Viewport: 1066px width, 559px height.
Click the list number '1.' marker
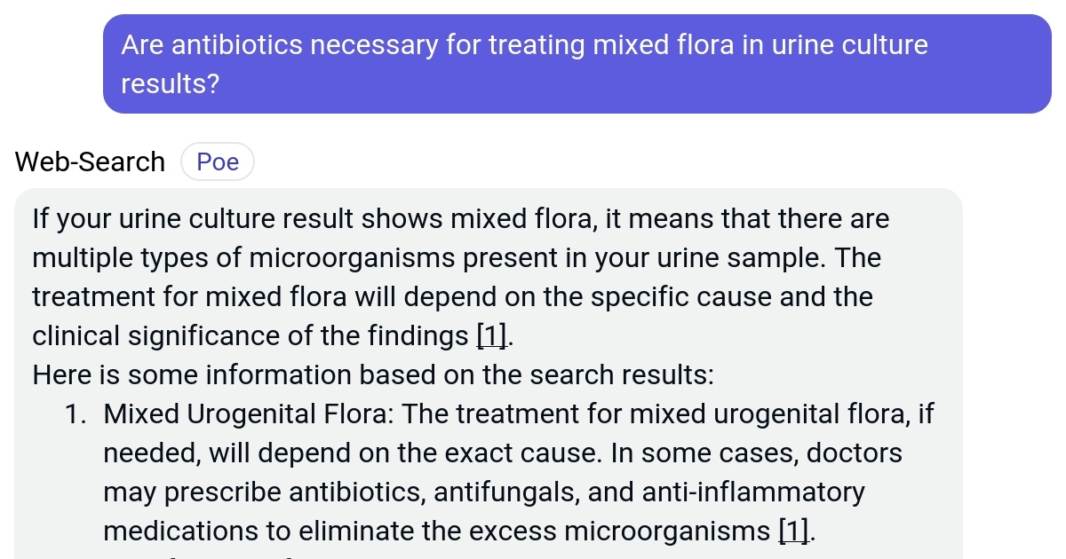(x=76, y=414)
